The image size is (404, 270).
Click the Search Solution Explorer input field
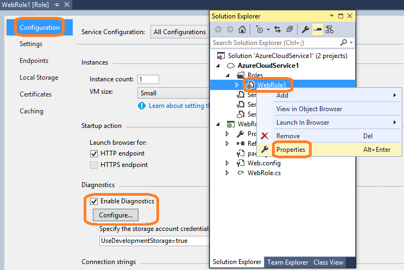click(x=275, y=43)
